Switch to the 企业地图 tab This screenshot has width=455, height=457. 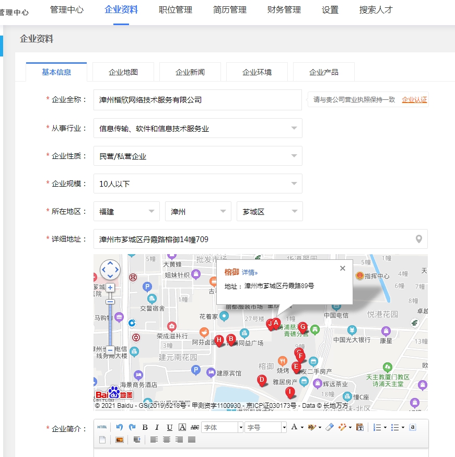(123, 72)
